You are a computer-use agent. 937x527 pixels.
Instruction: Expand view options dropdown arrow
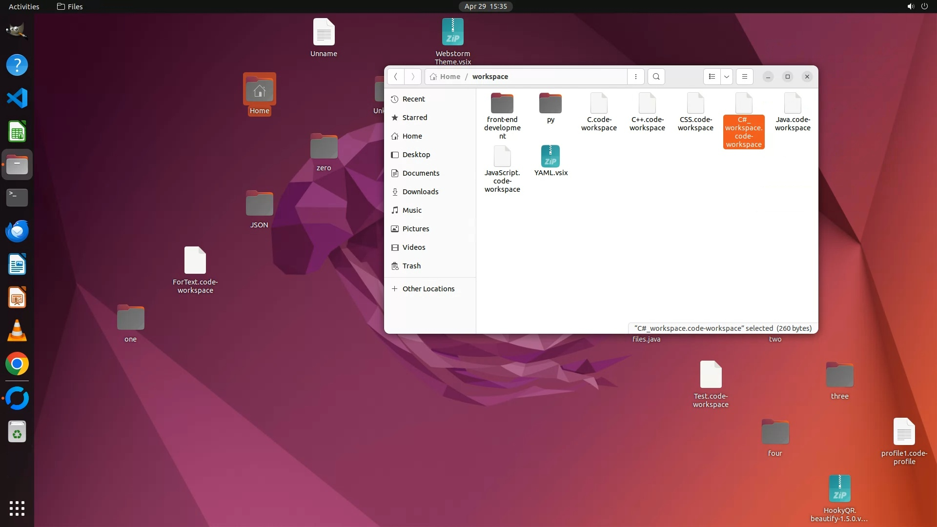(x=727, y=77)
